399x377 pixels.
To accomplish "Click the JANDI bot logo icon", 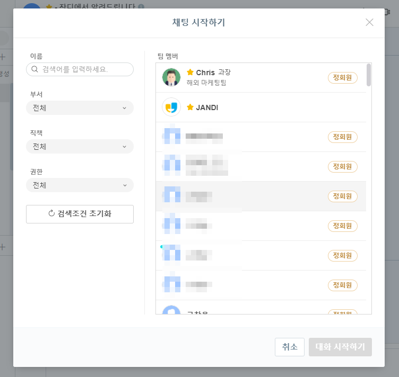I will (x=171, y=107).
